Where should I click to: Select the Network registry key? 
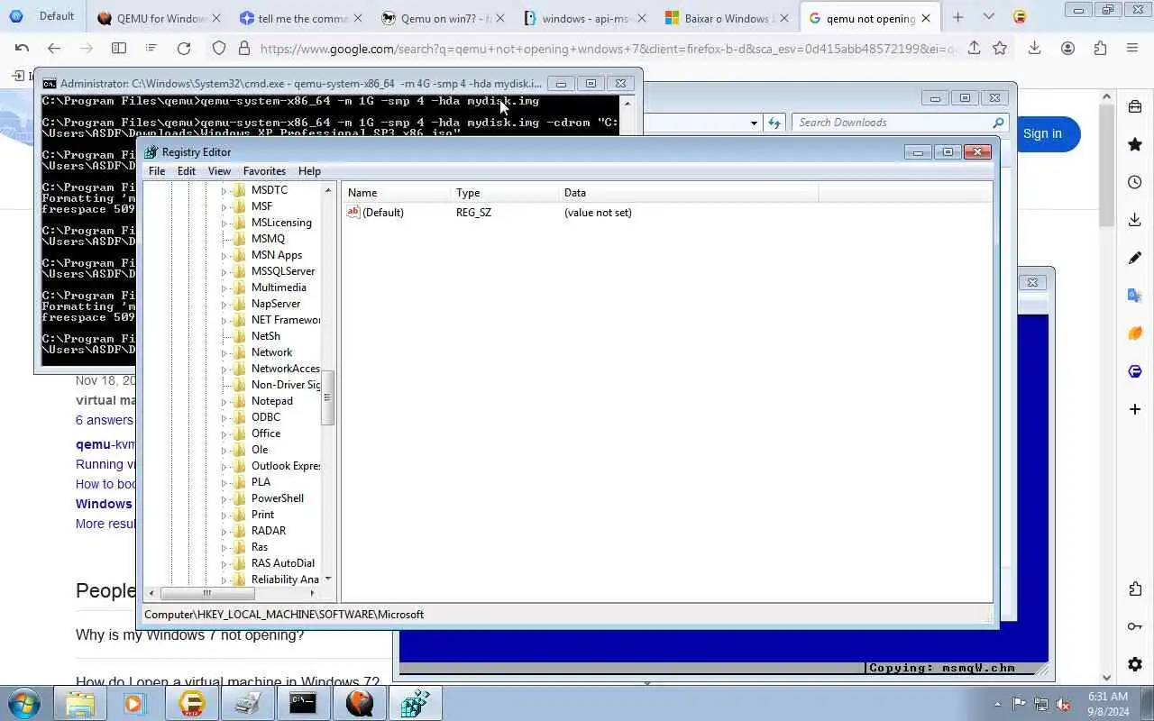coord(271,352)
